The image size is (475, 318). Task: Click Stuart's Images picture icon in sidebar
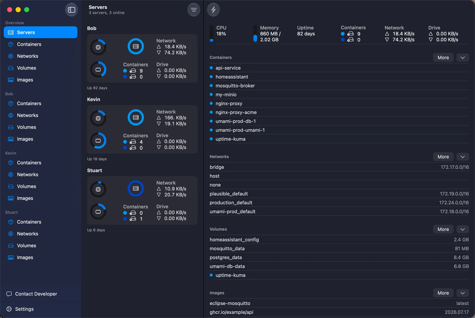tap(11, 257)
